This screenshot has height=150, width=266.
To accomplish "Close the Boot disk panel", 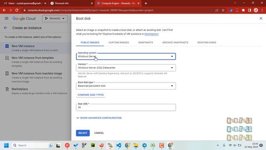I will point(261,18).
